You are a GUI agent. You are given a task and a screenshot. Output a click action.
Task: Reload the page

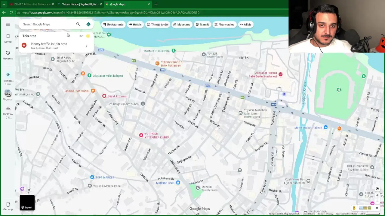[11, 13]
